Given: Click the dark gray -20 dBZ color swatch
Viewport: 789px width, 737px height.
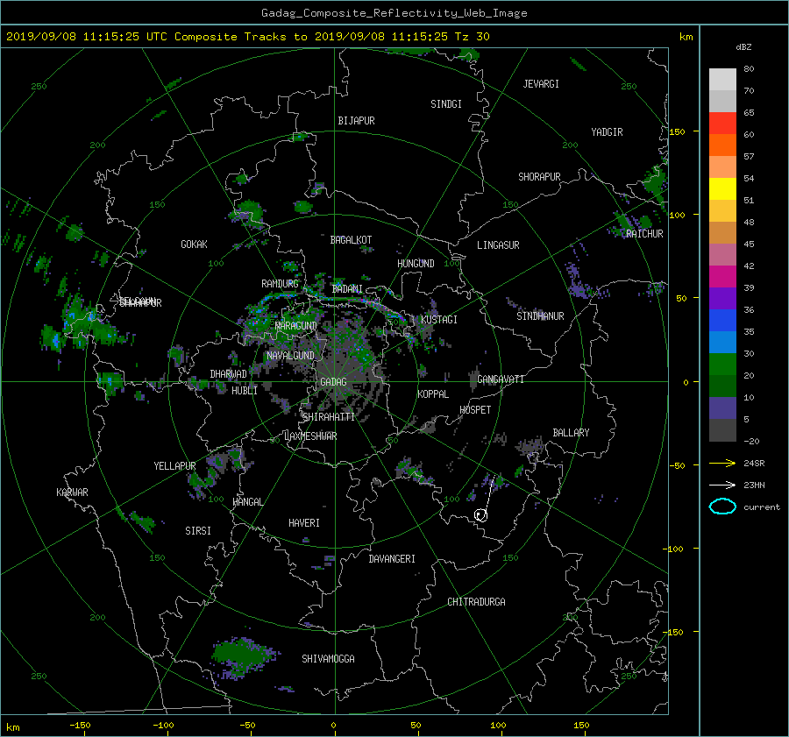Looking at the screenshot, I should coord(722,430).
